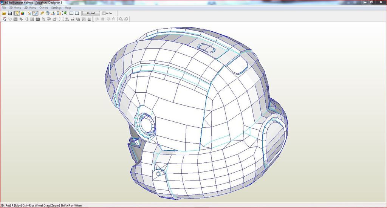Click the gray cylinder toolbar icon
The height and width of the screenshot is (208, 387).
click(x=48, y=13)
